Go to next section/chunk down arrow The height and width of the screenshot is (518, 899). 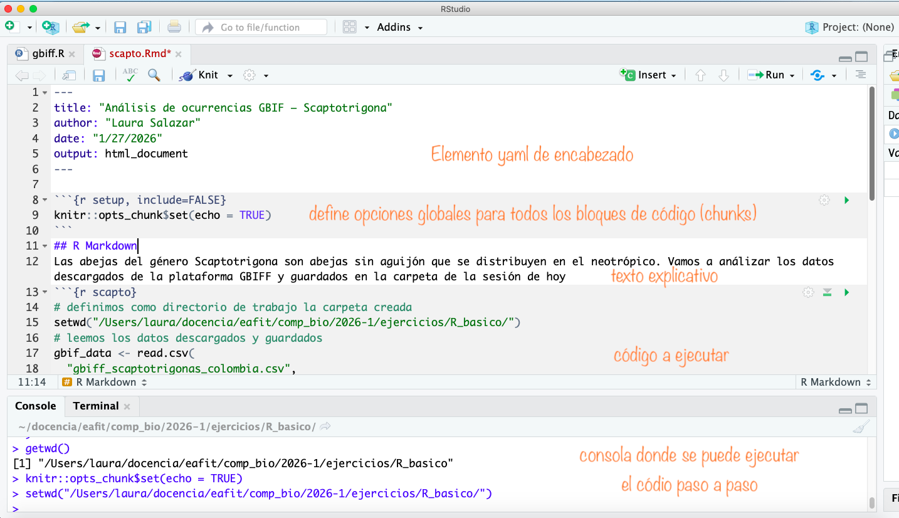(x=723, y=75)
